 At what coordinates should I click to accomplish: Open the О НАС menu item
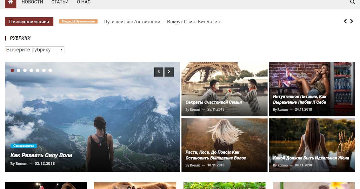pyautogui.click(x=84, y=2)
